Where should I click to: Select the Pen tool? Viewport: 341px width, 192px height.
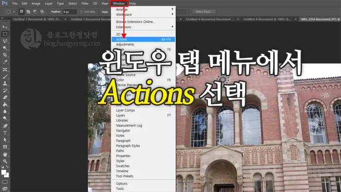coord(5,126)
